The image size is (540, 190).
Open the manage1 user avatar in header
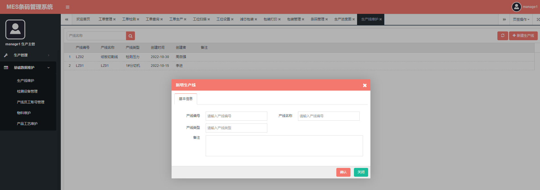click(x=516, y=7)
